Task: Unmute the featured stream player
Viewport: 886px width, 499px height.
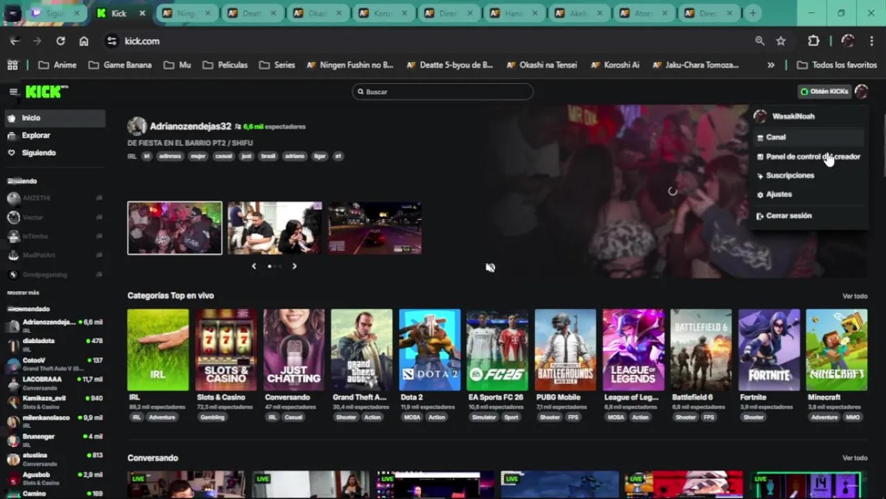Action: point(490,268)
